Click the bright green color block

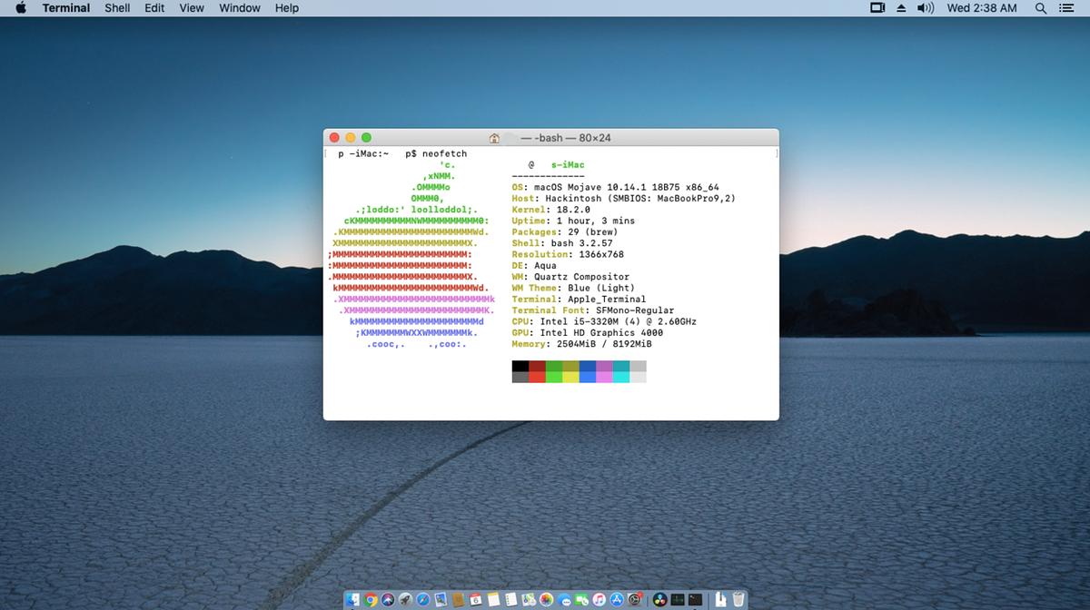pyautogui.click(x=554, y=377)
